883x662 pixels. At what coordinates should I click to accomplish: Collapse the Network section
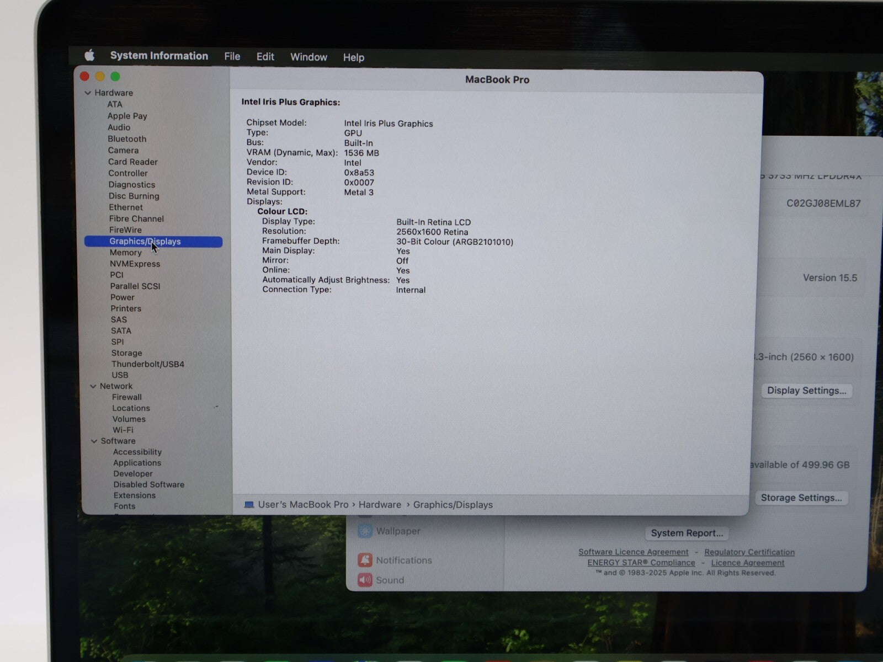point(93,386)
